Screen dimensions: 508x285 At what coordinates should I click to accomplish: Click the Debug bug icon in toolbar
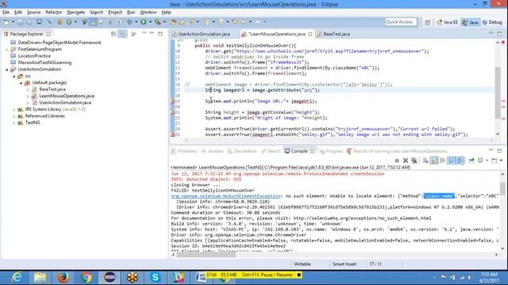click(129, 22)
